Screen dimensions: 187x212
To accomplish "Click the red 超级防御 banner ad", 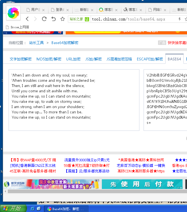I will click(33, 33).
